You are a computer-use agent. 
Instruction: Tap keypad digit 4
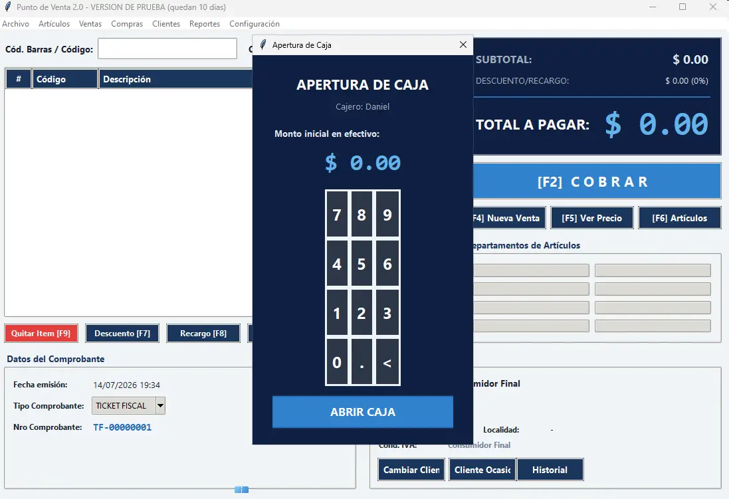coord(337,264)
